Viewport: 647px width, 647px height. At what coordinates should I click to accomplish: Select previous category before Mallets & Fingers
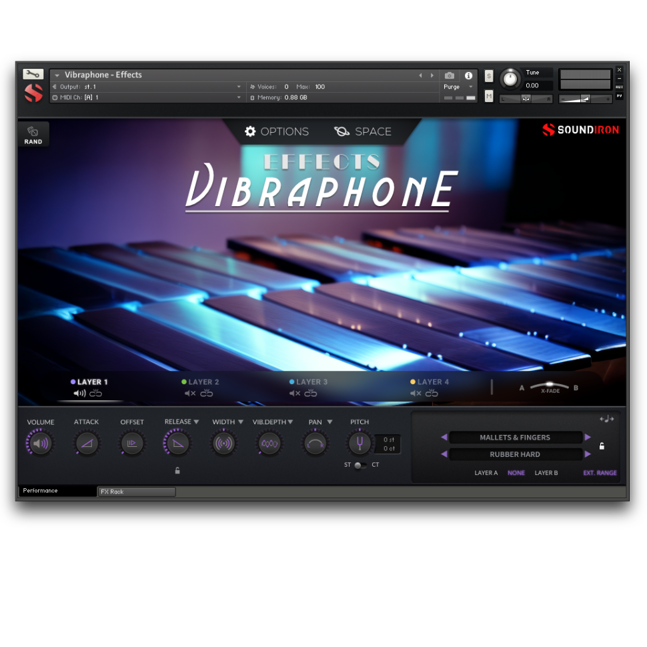click(x=444, y=437)
